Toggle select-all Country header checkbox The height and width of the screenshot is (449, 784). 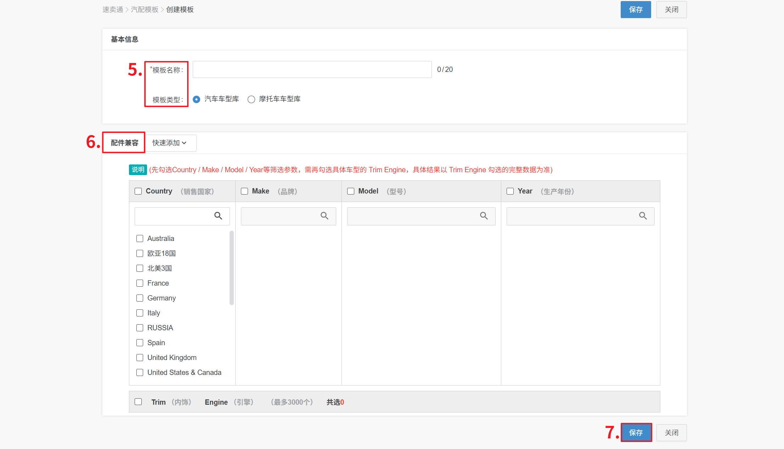[x=139, y=191]
